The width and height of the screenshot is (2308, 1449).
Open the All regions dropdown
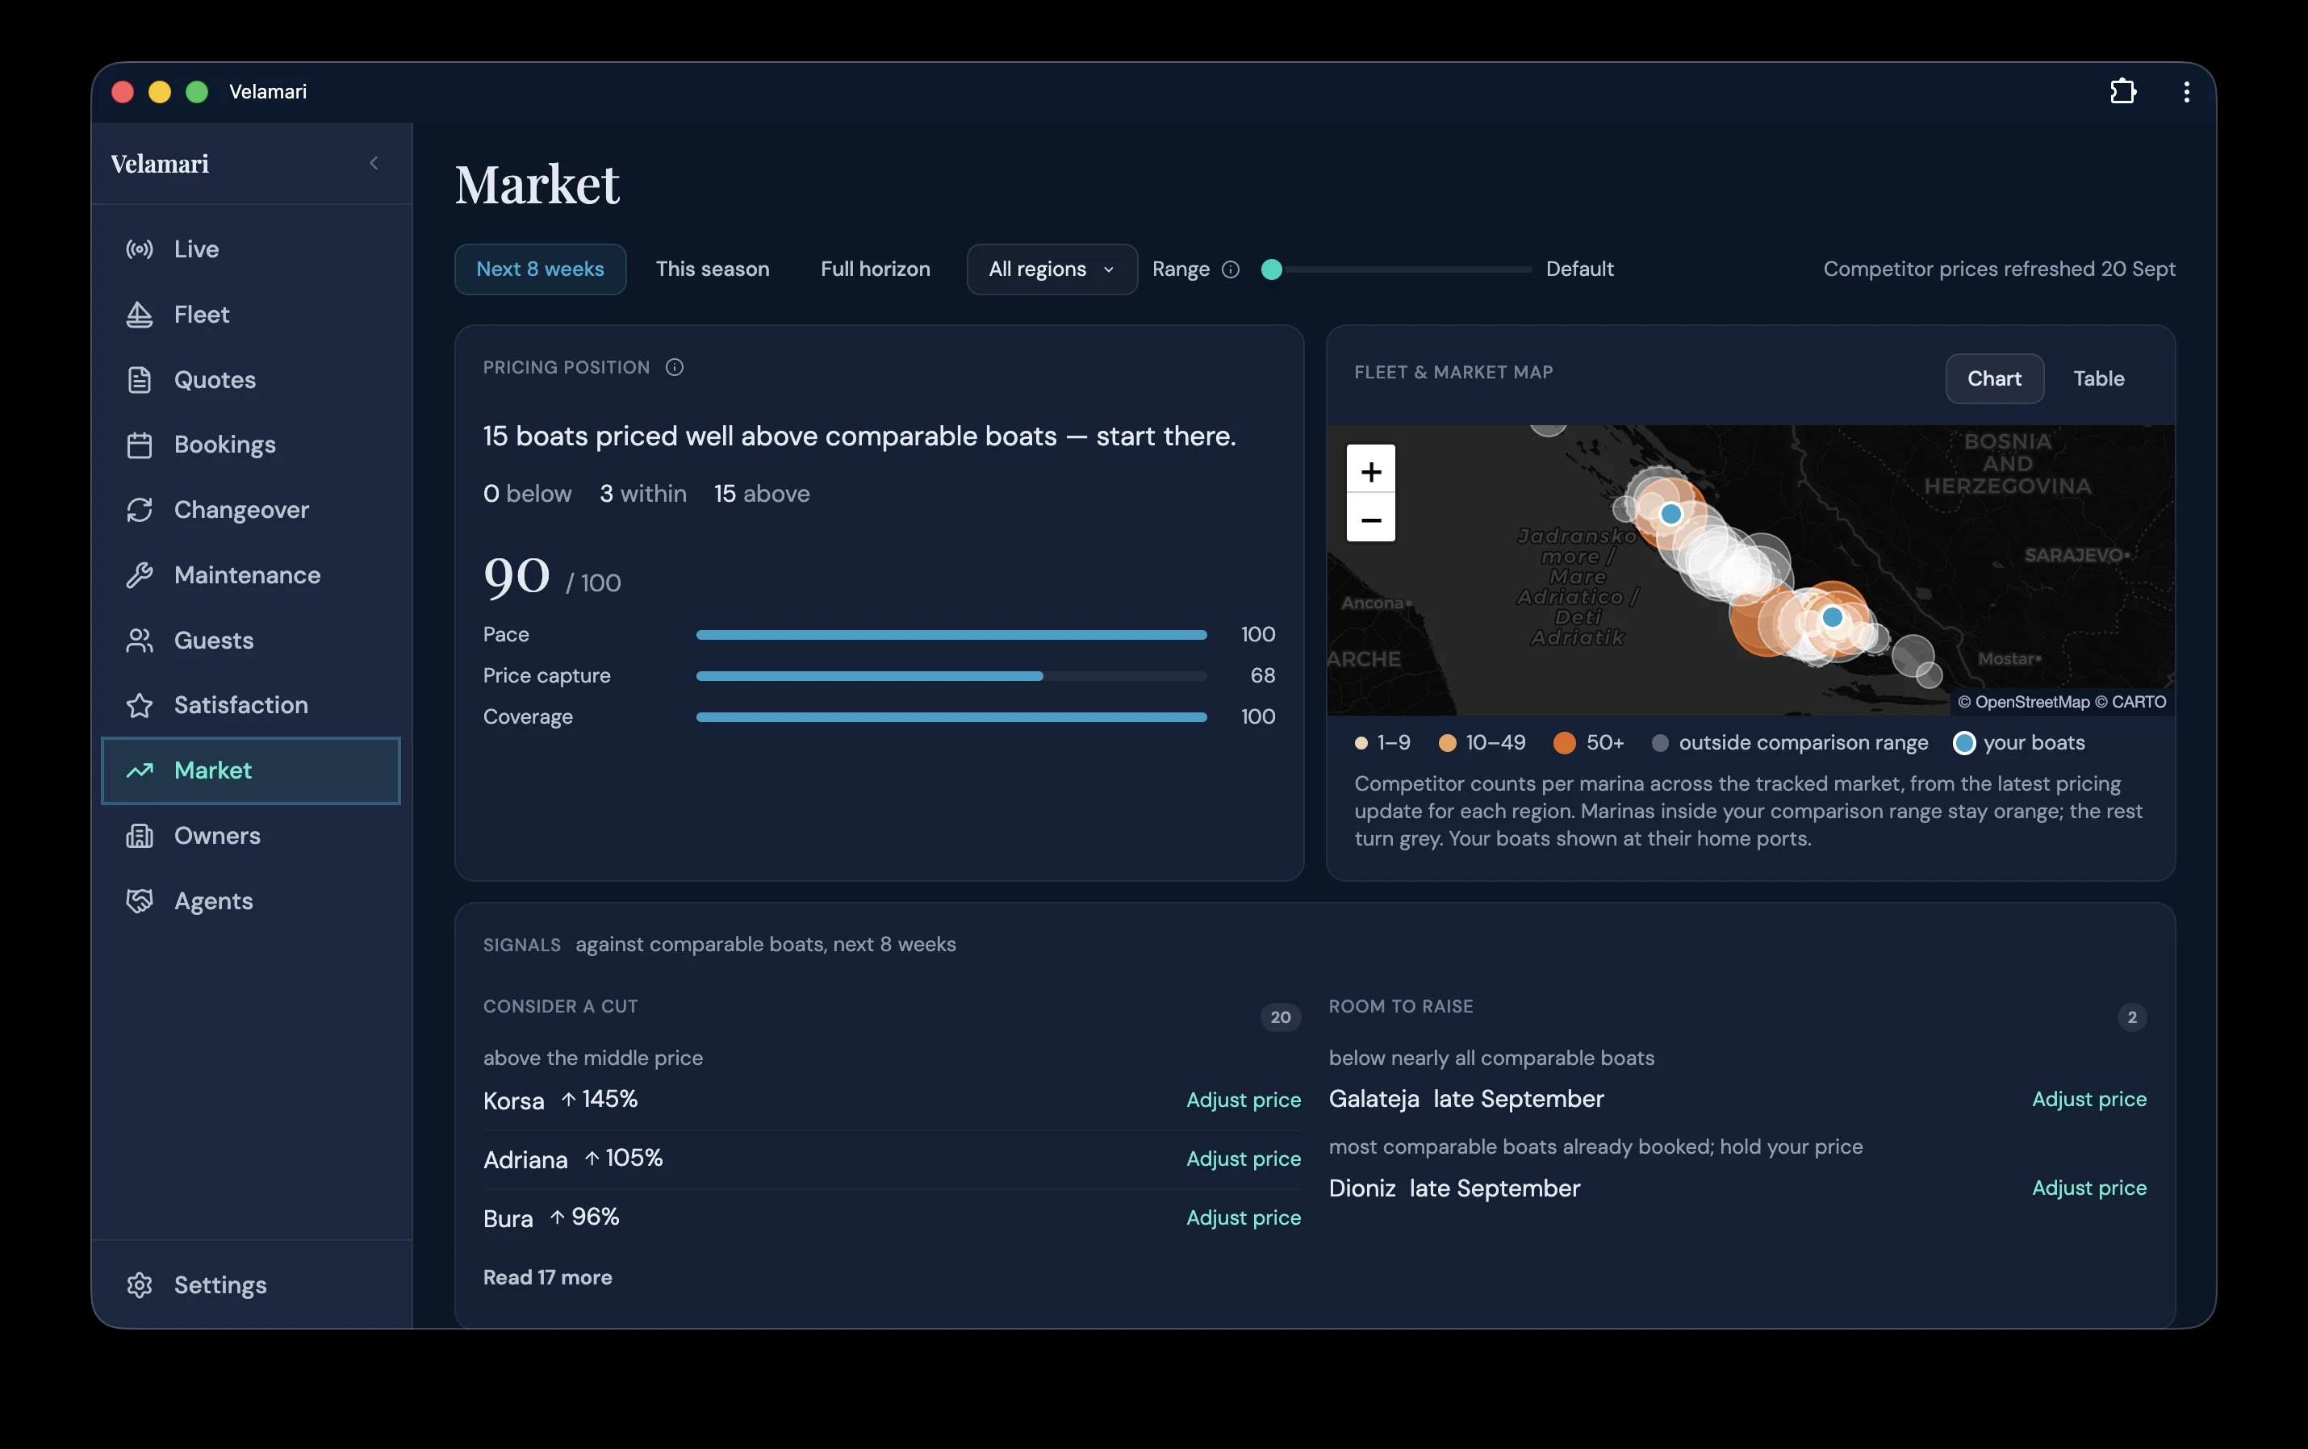coord(1052,269)
